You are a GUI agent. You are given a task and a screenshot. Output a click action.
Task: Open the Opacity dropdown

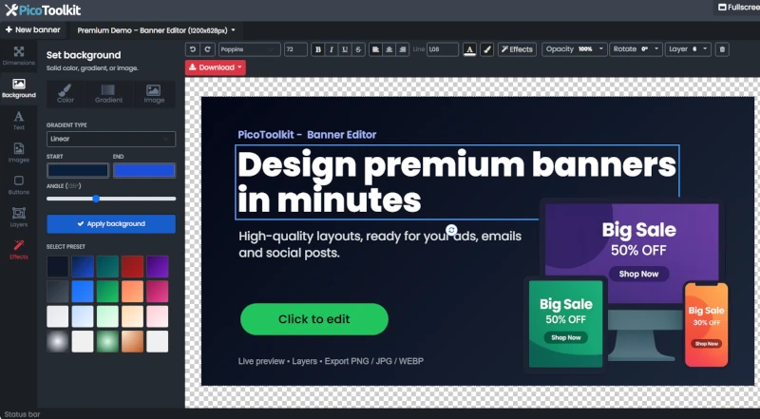573,49
